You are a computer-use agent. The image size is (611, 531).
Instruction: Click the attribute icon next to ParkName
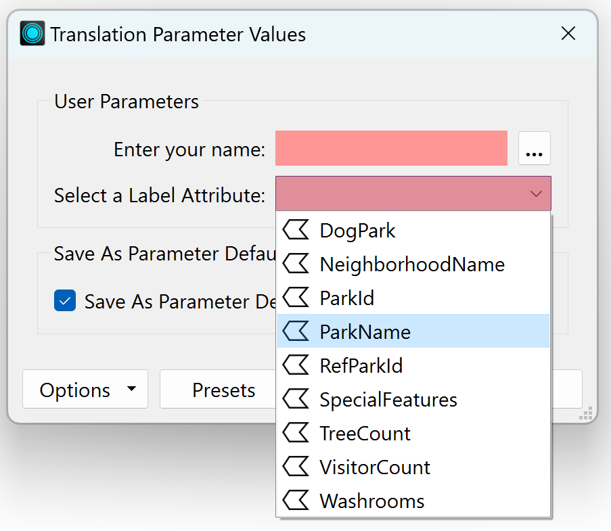pos(296,331)
